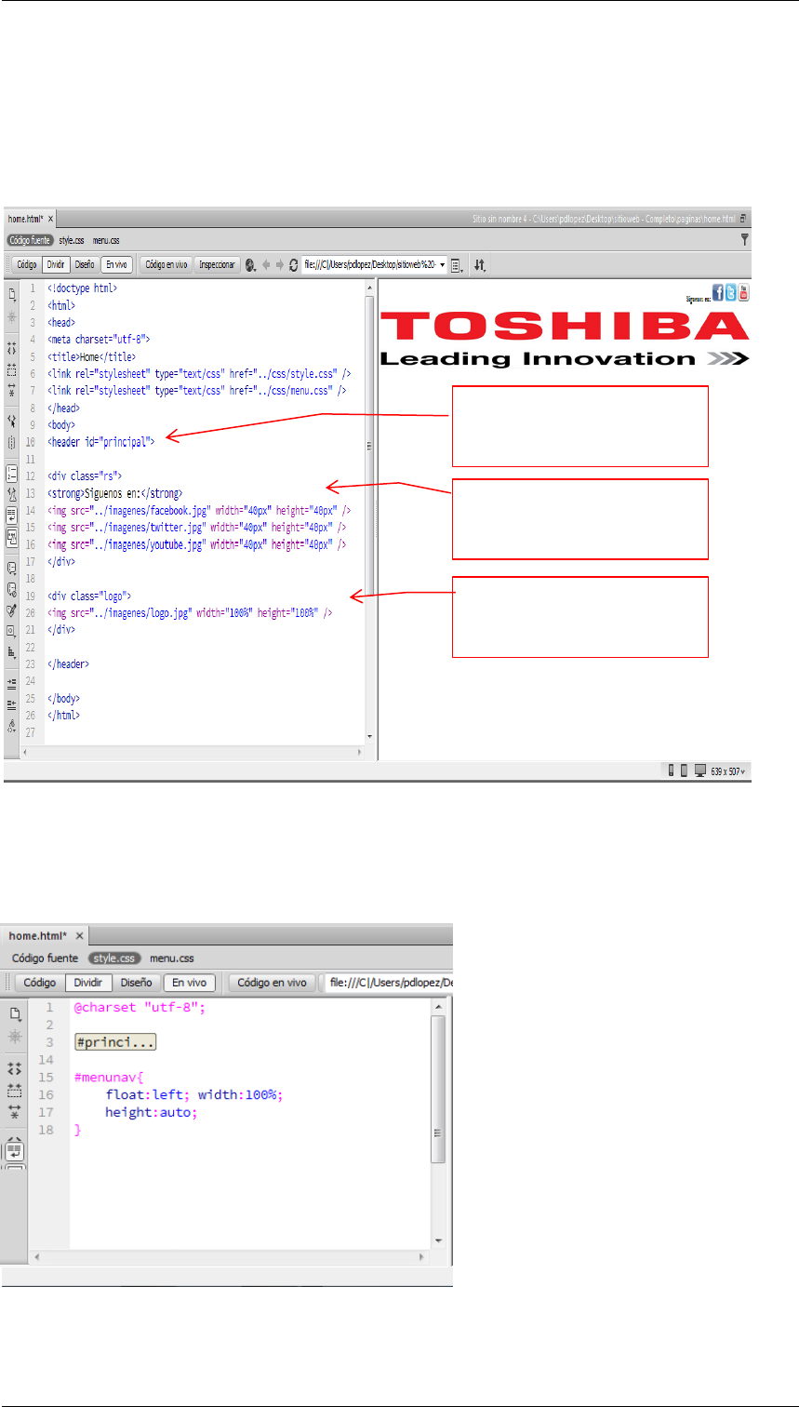Toggle Word Wrap icon in lower window
This screenshot has width=799, height=1407.
point(15,1150)
